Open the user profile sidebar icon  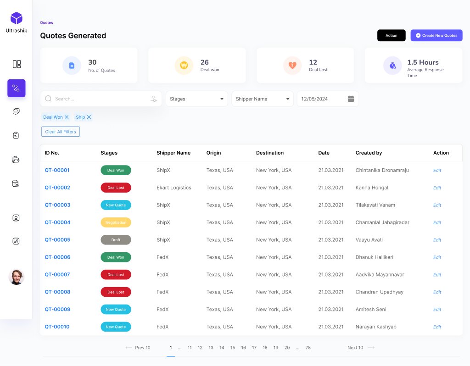tap(16, 218)
